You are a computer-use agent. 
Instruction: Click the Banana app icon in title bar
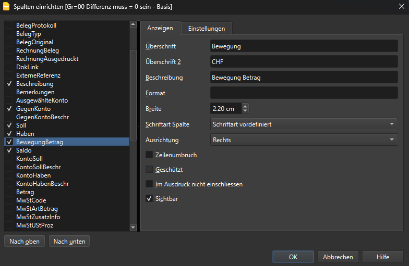click(6, 7)
